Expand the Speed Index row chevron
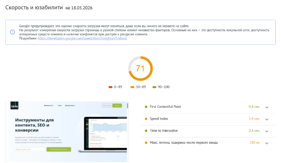This screenshot has width=281, height=163. pos(267,119)
